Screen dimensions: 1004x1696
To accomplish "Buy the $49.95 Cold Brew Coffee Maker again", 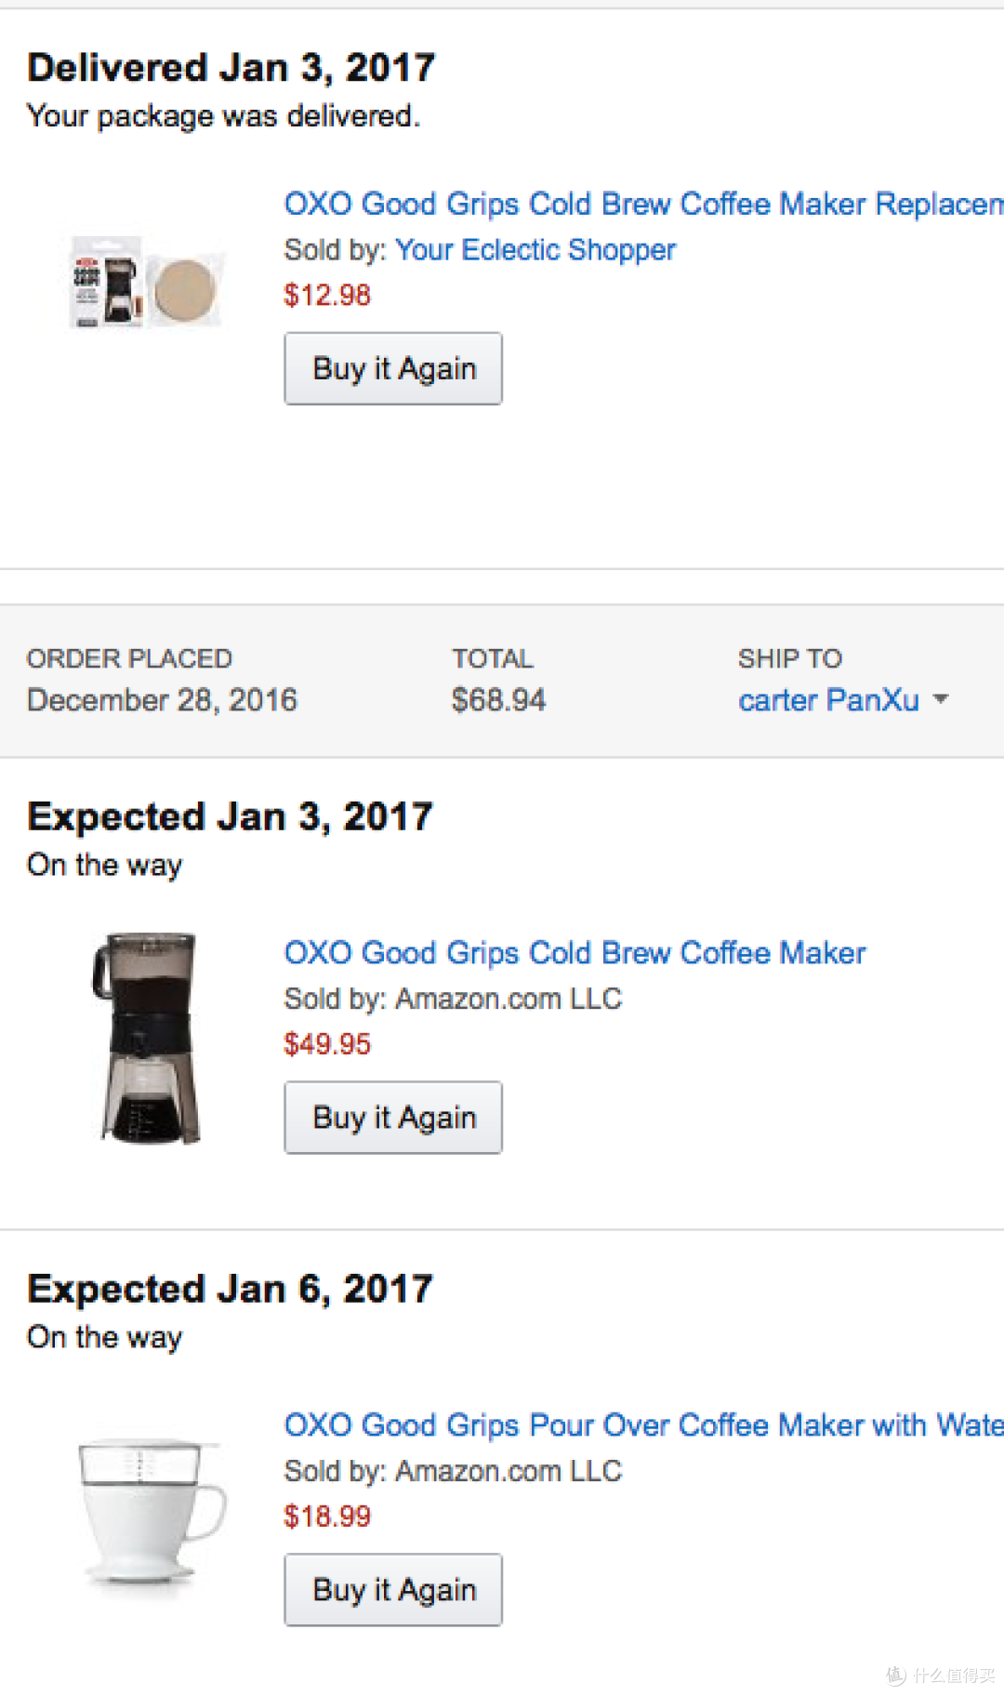I will pyautogui.click(x=393, y=1117).
